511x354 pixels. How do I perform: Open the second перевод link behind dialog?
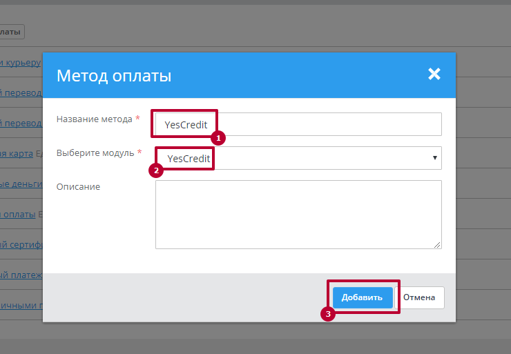coord(21,124)
